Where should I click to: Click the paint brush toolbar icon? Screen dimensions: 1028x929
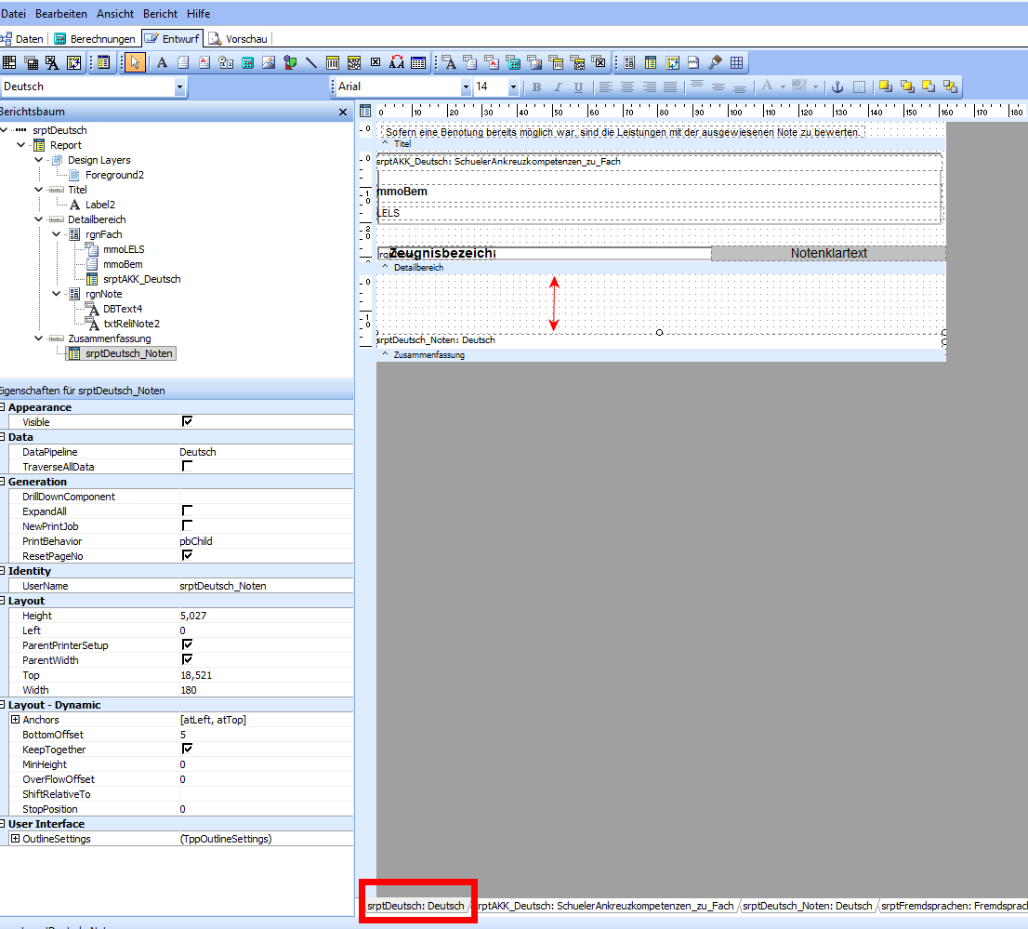coord(716,62)
